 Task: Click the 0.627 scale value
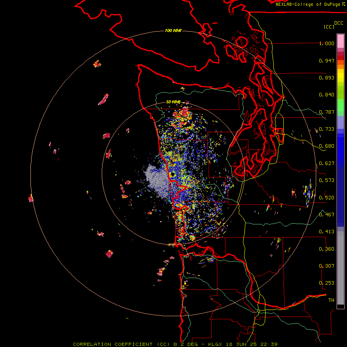[x=327, y=163]
